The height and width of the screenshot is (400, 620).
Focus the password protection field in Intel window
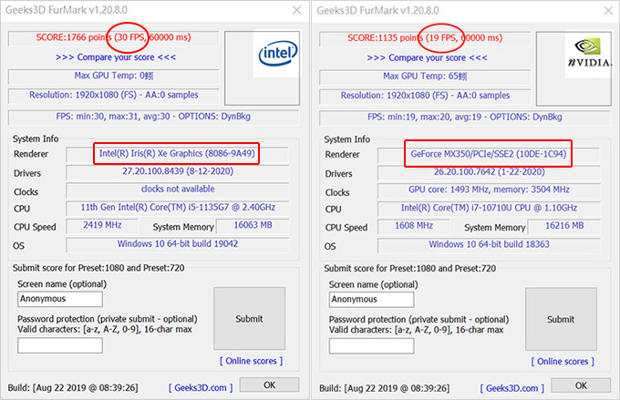[60, 345]
